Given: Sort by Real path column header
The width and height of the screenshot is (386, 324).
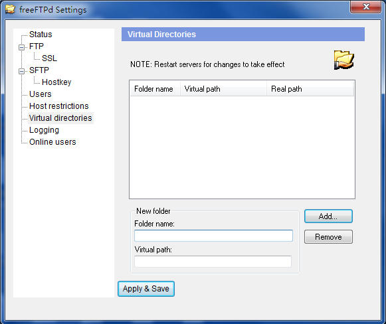Looking at the screenshot, I should click(310, 89).
